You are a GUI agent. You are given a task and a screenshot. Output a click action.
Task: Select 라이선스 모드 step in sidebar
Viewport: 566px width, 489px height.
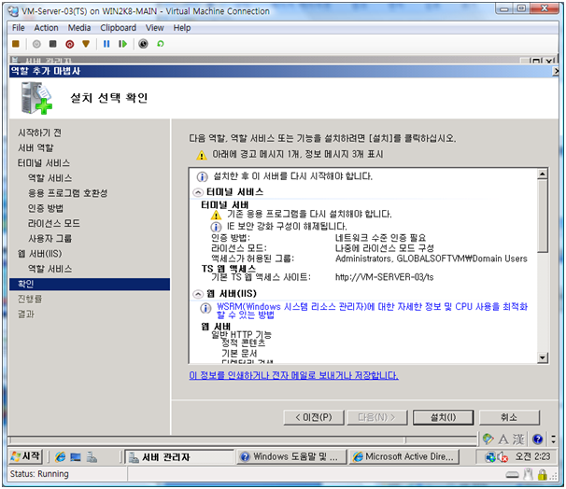(x=54, y=224)
